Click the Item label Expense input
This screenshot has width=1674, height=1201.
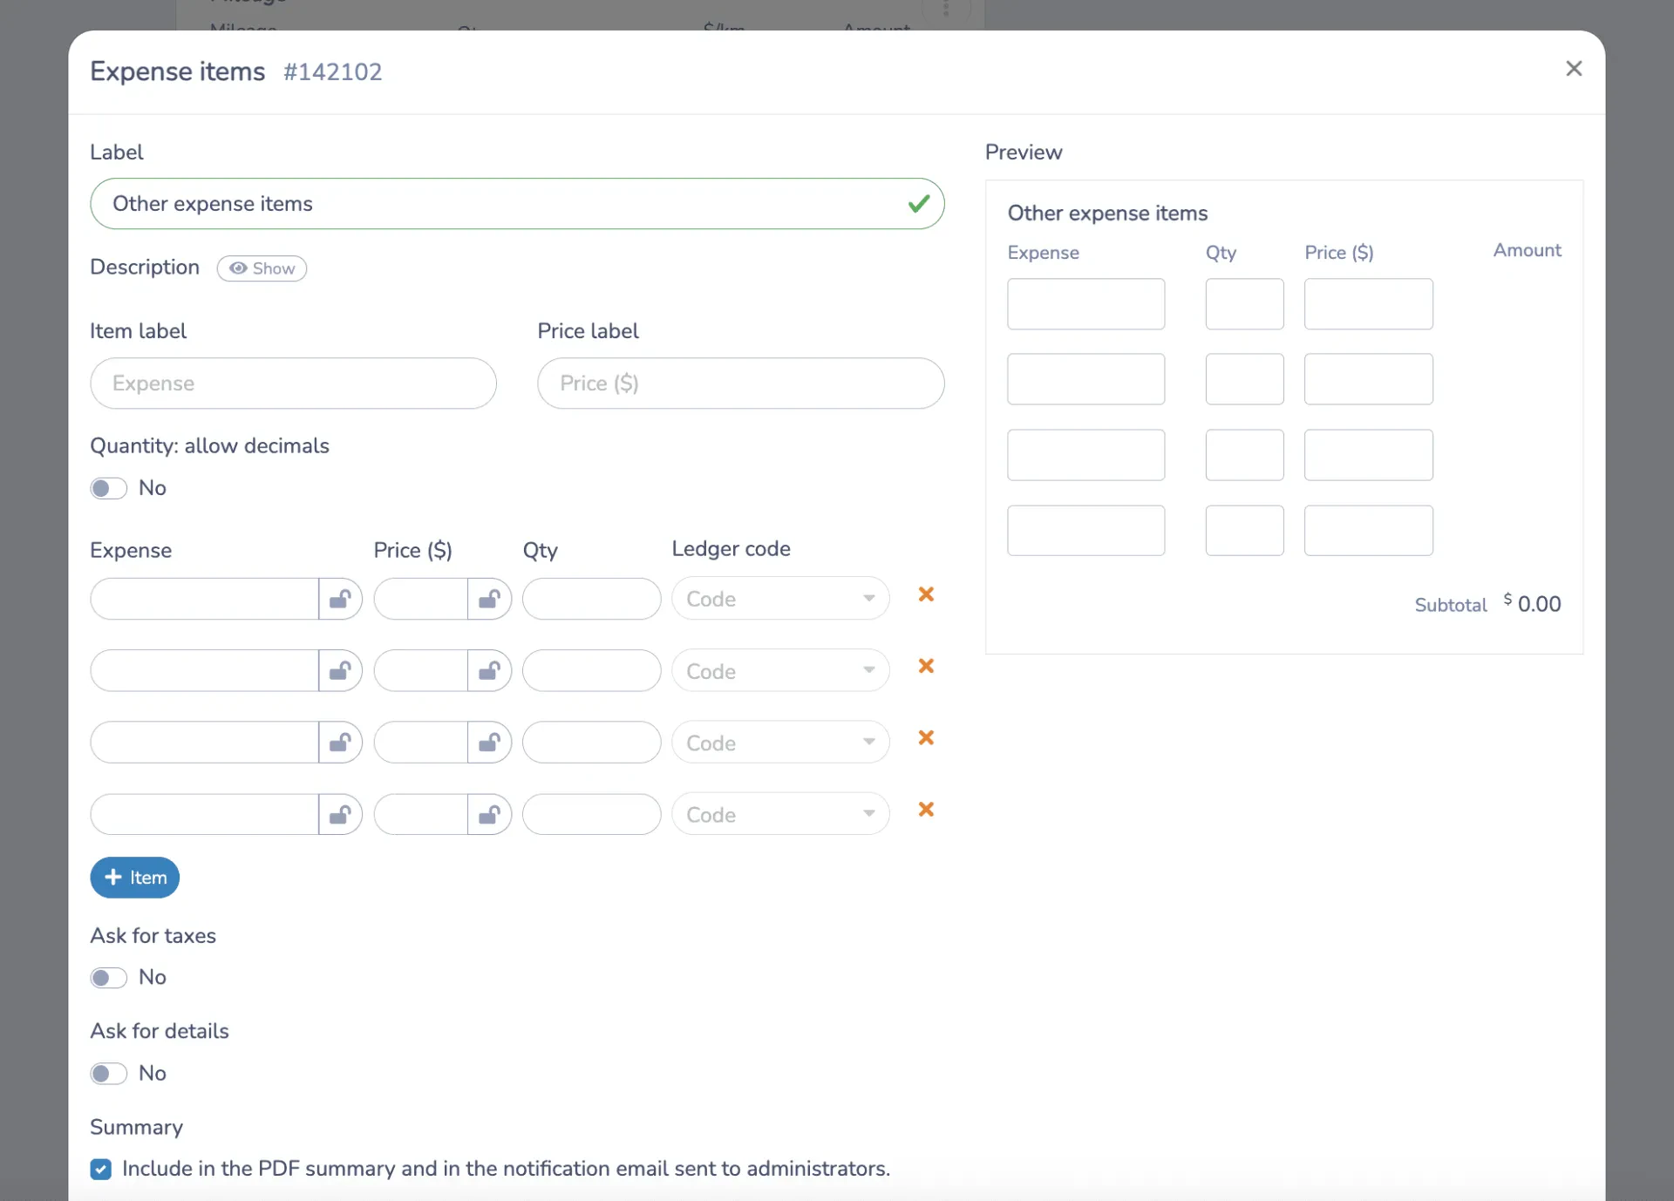pos(293,383)
